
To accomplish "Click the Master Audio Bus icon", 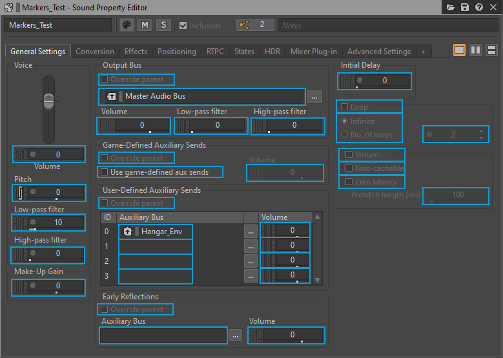I will pos(111,96).
